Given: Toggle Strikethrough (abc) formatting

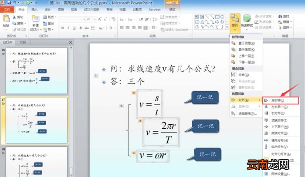Looking at the screenshot, I should click(87, 28).
